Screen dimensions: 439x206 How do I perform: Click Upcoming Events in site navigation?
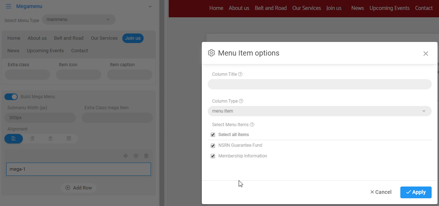389,8
